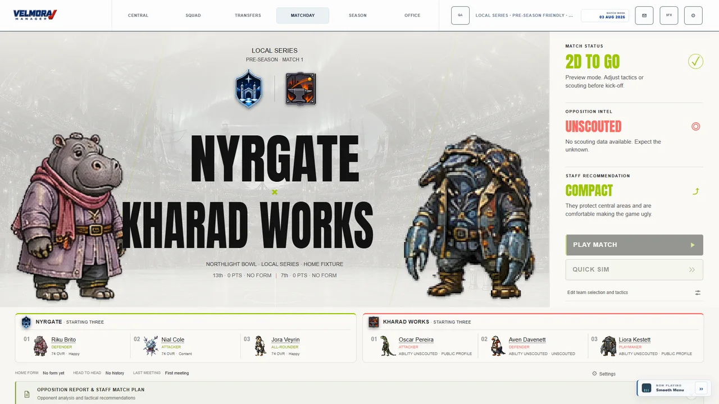The height and width of the screenshot is (404, 719).
Task: Open Edit team selection and tactics
Action: point(634,292)
